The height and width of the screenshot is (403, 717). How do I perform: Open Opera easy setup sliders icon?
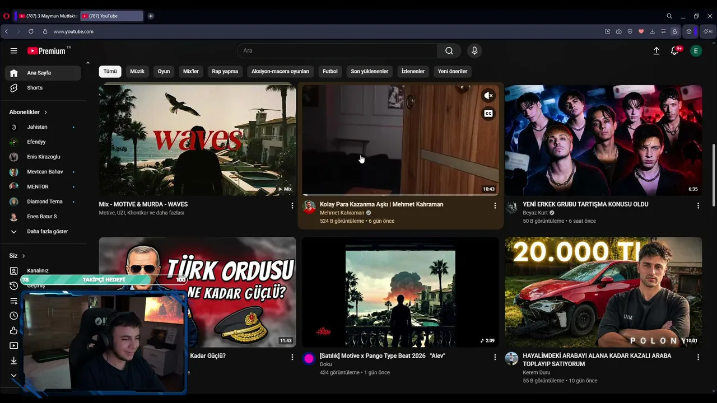pos(663,31)
